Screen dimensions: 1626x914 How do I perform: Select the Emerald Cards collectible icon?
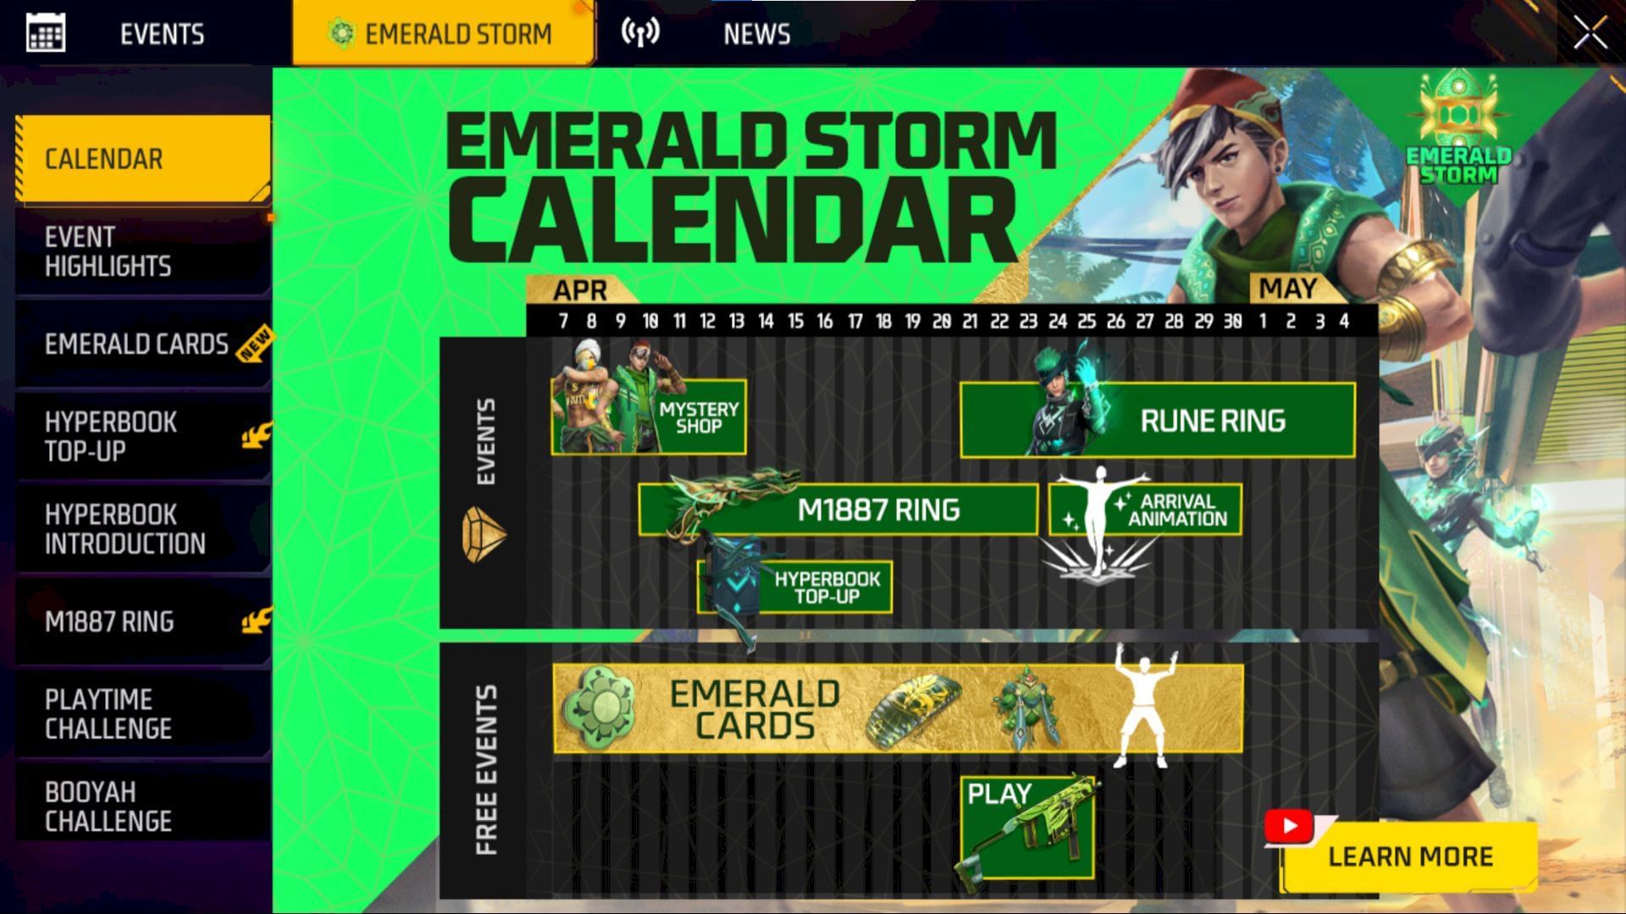600,707
